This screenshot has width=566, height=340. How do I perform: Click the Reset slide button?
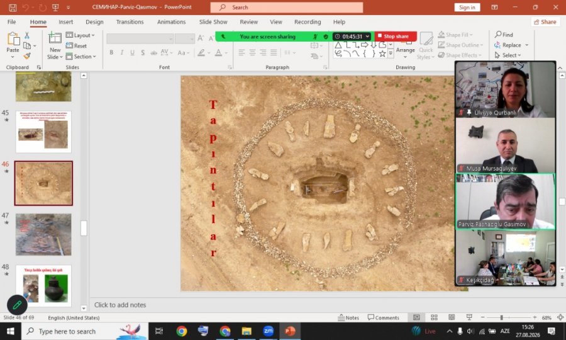[76, 46]
